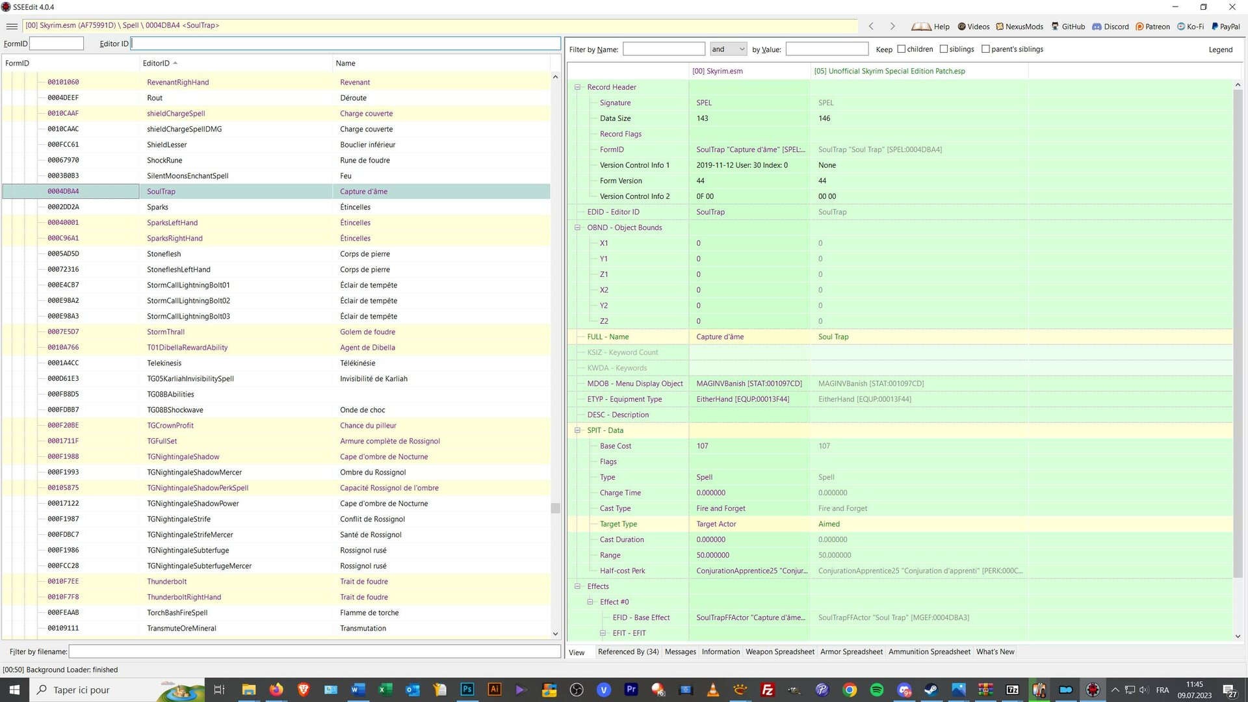
Task: Open the hamburger menu icon
Action: (x=12, y=26)
